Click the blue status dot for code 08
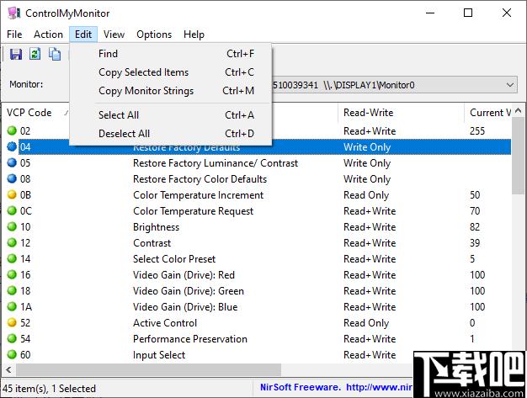Viewport: 527px width, 398px height. click(12, 178)
